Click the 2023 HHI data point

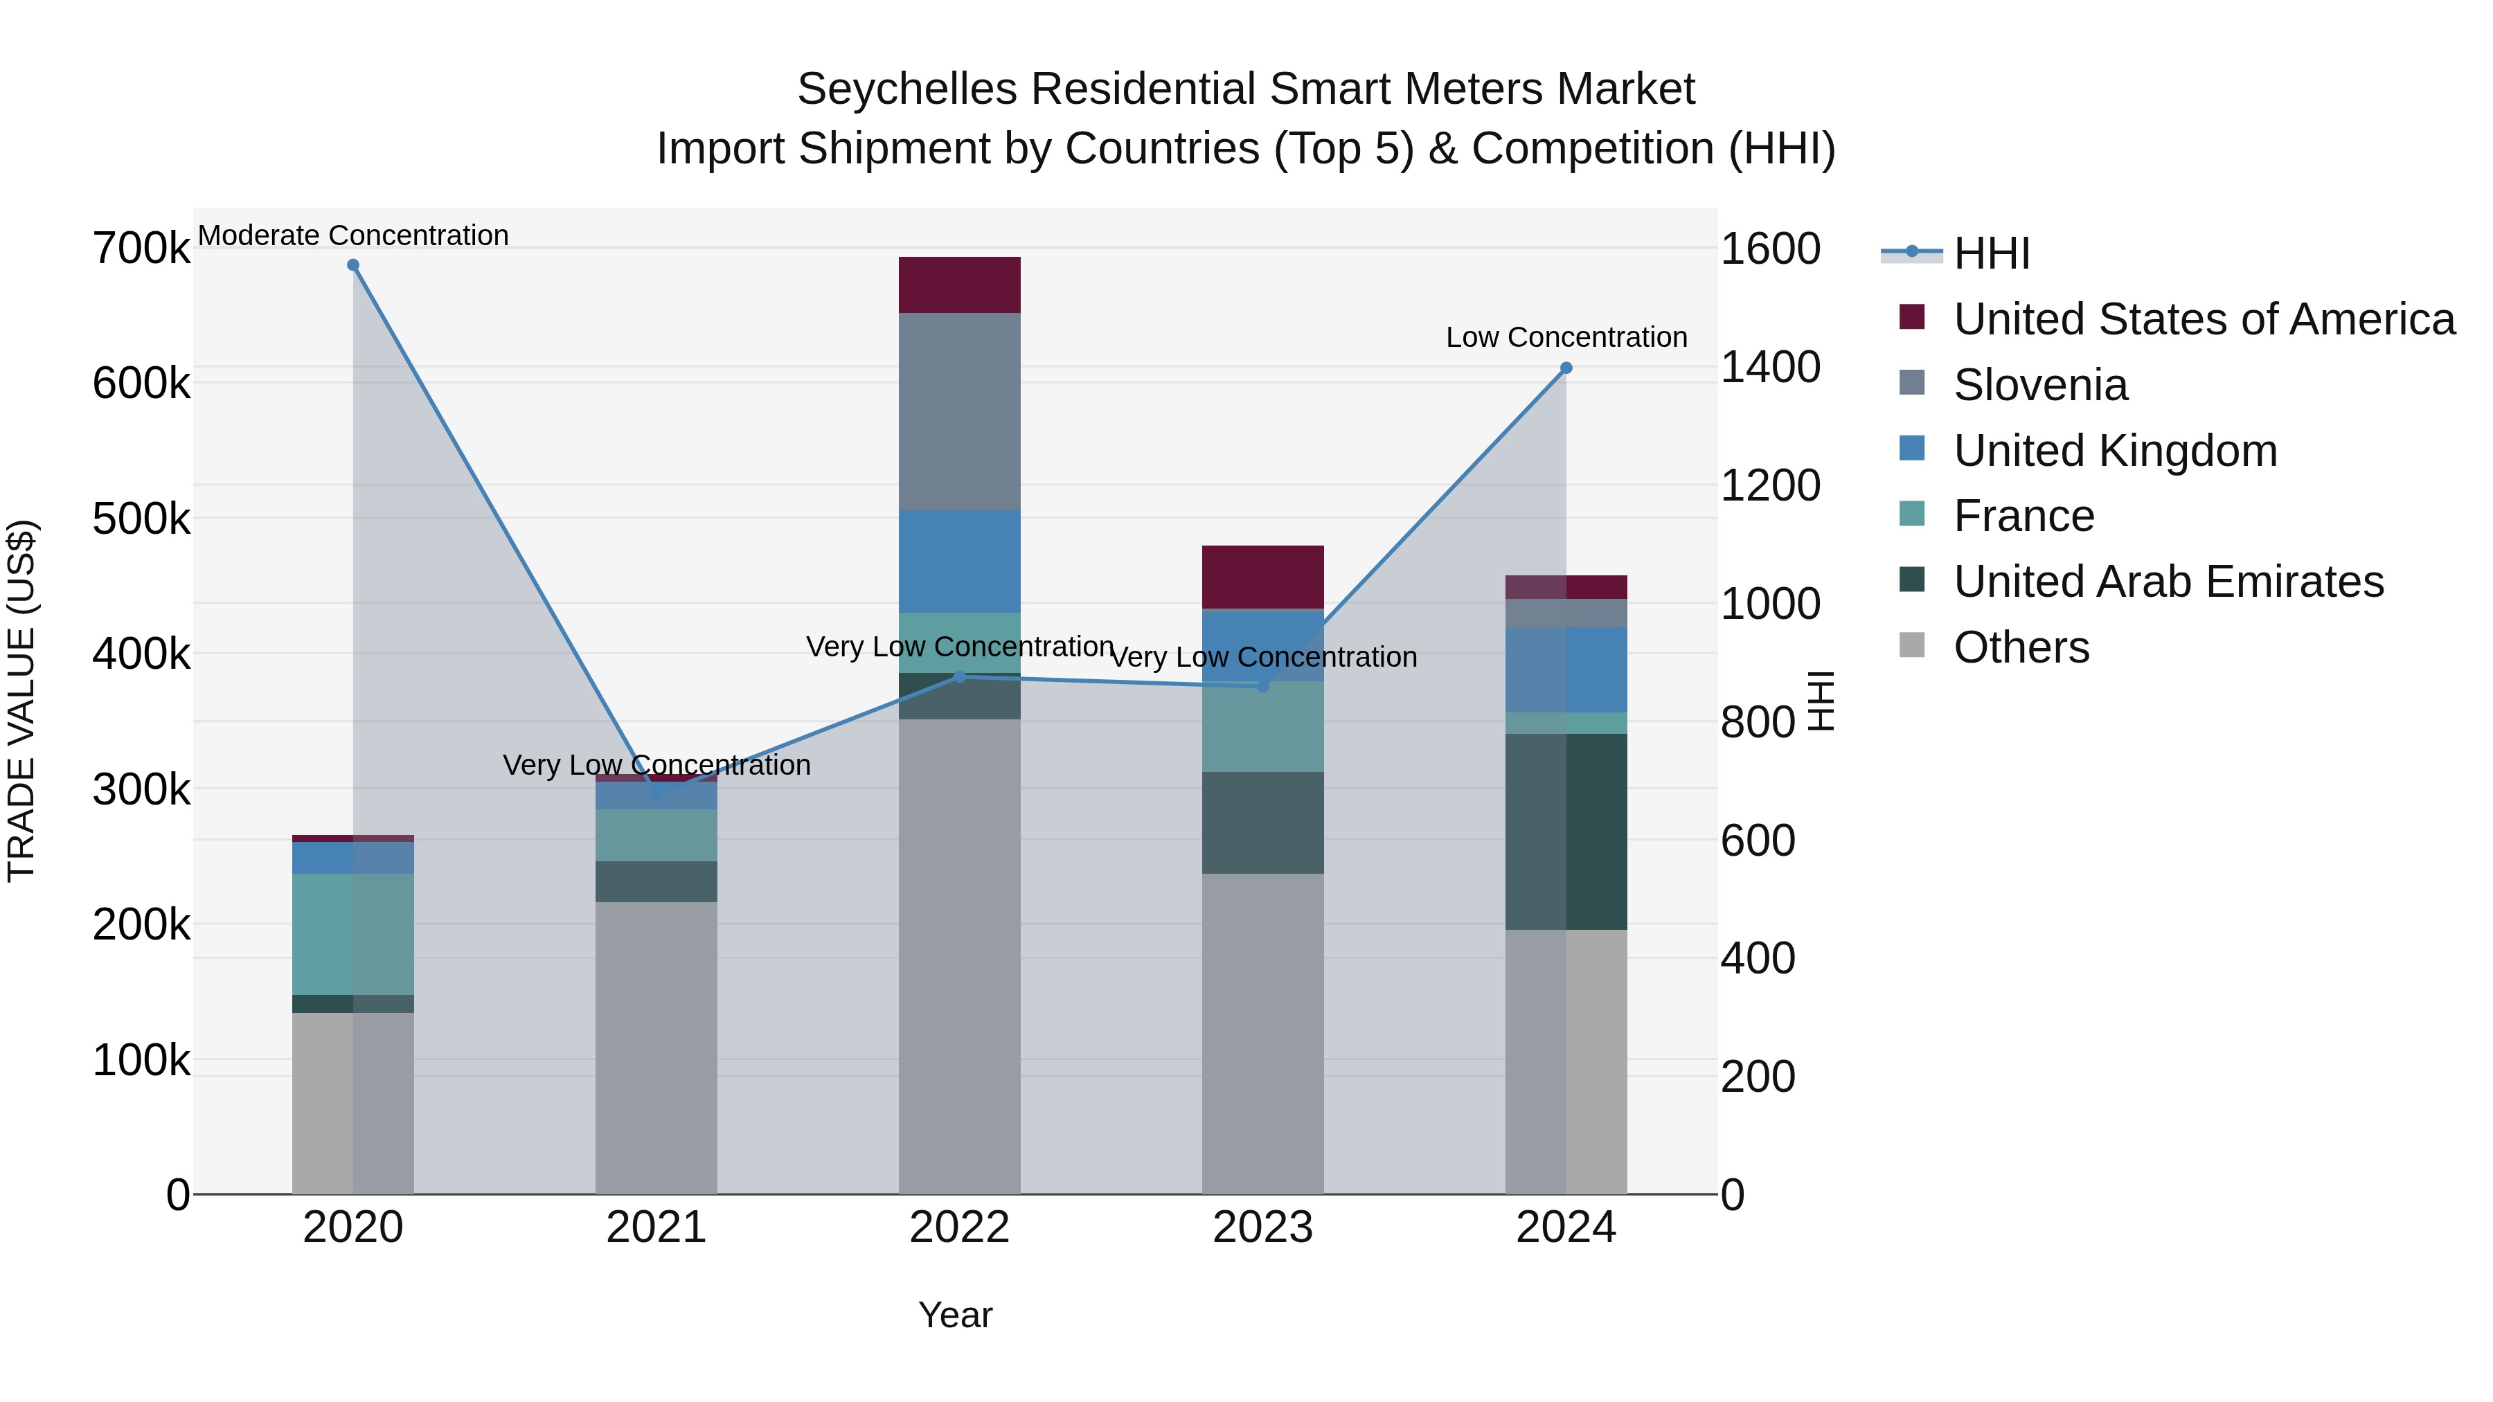click(1263, 686)
